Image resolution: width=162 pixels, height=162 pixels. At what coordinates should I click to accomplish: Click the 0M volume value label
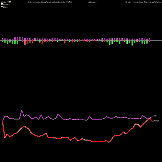(x=155, y=116)
